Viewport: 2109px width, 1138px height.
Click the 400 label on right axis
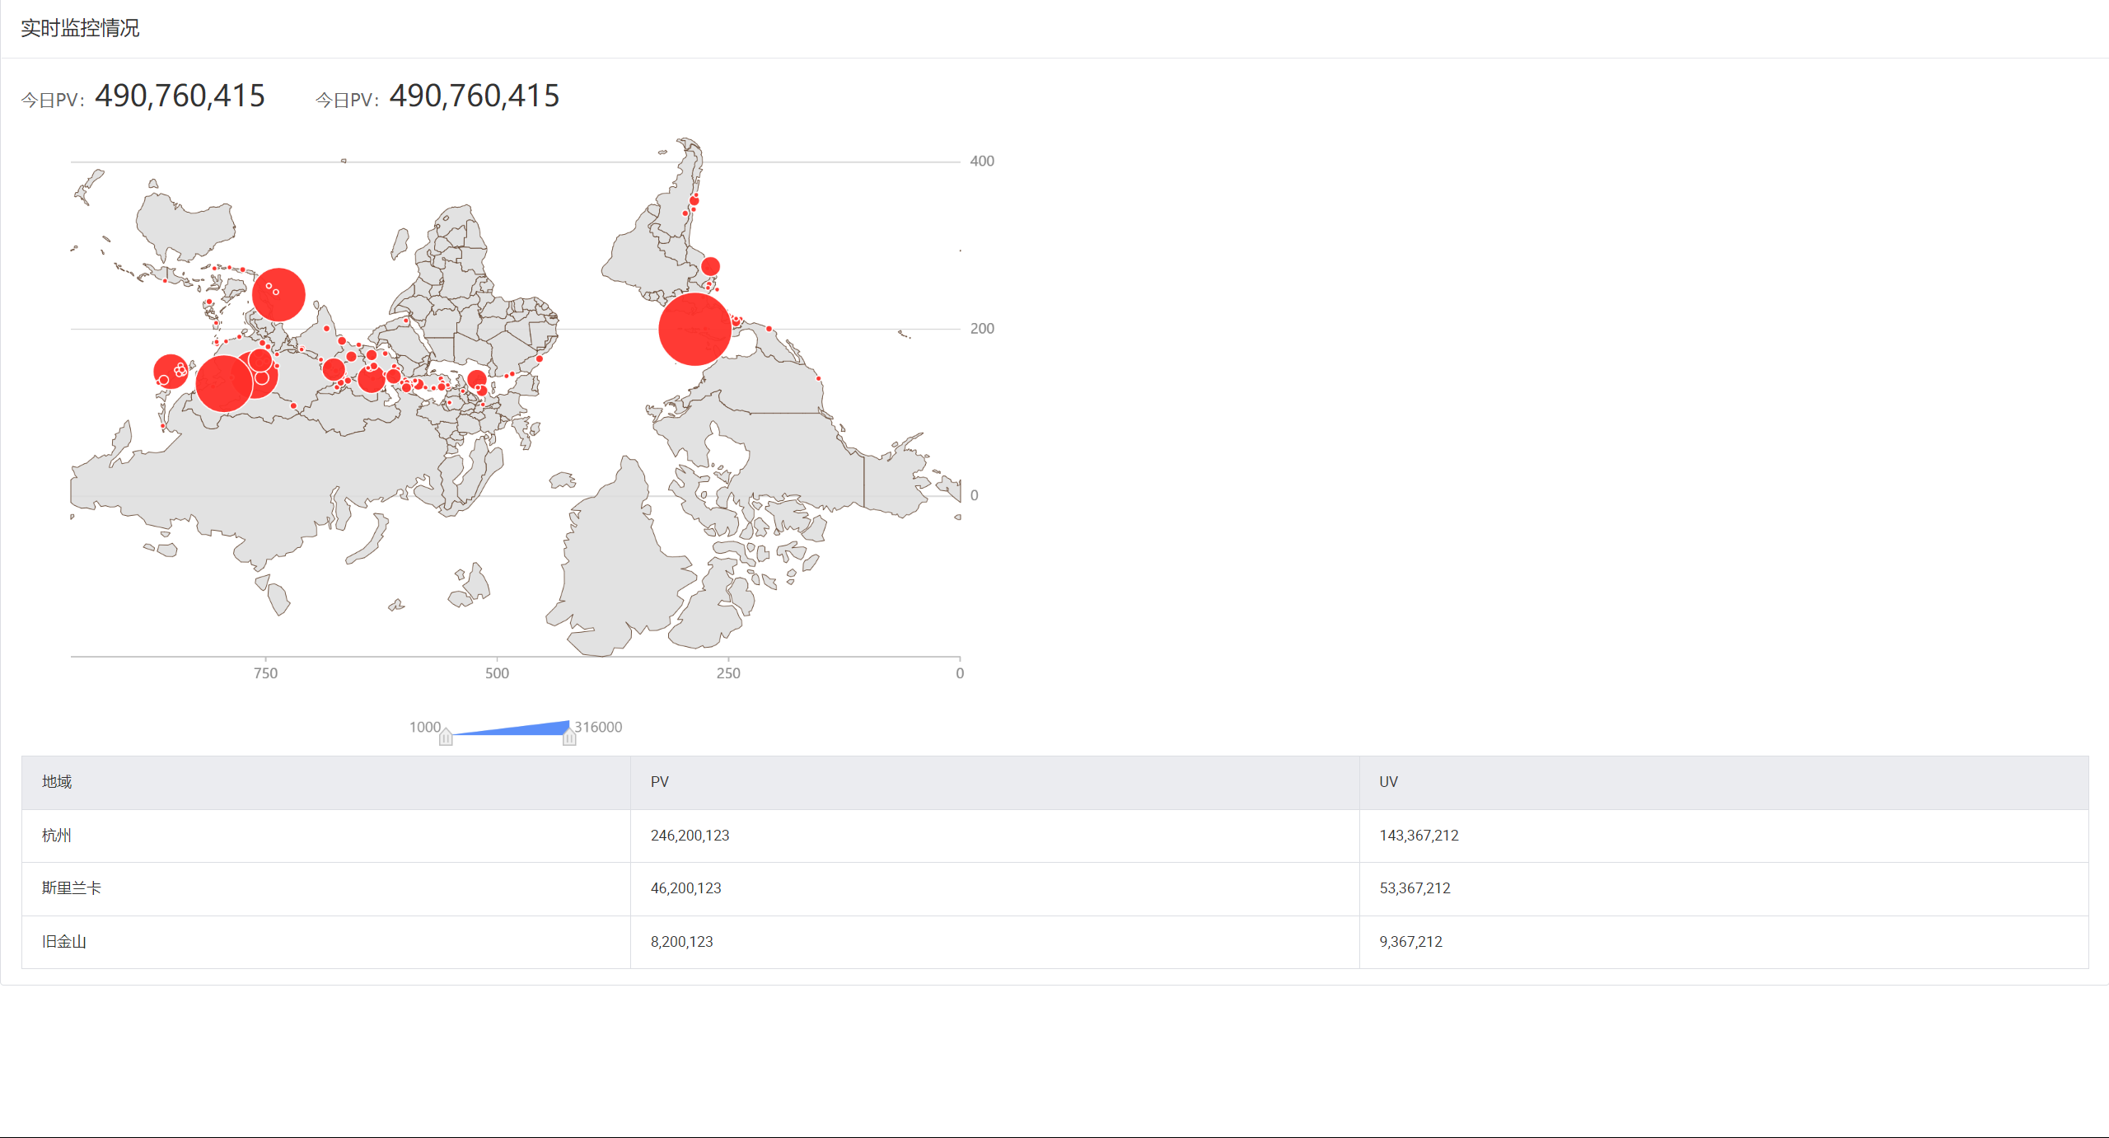coord(982,162)
